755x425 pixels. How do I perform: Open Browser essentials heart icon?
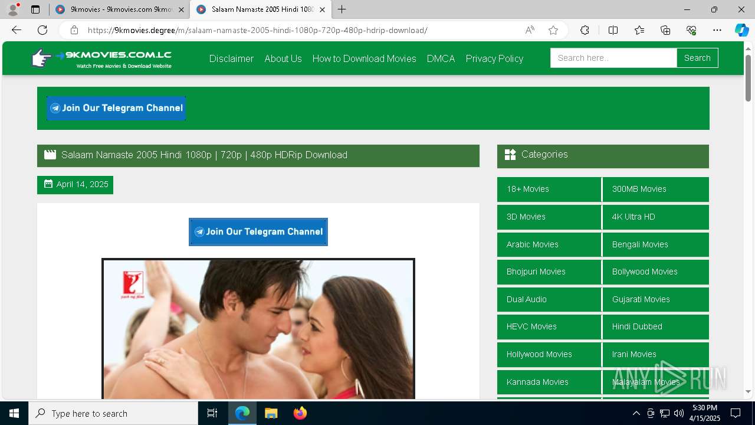coord(691,30)
